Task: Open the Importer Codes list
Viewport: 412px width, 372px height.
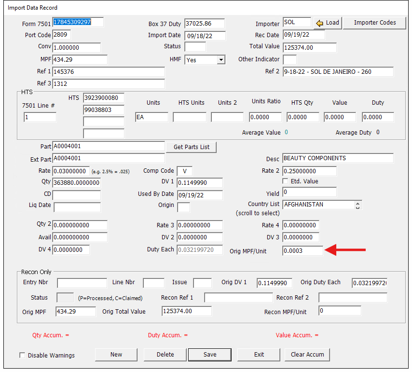Action: click(x=375, y=23)
